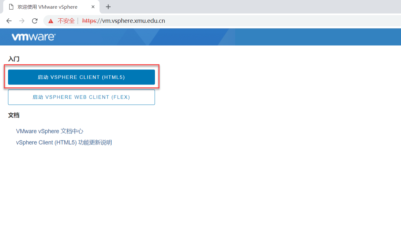This screenshot has height=241, width=401.
Task: Click the 入门 section heading
Action: point(14,59)
